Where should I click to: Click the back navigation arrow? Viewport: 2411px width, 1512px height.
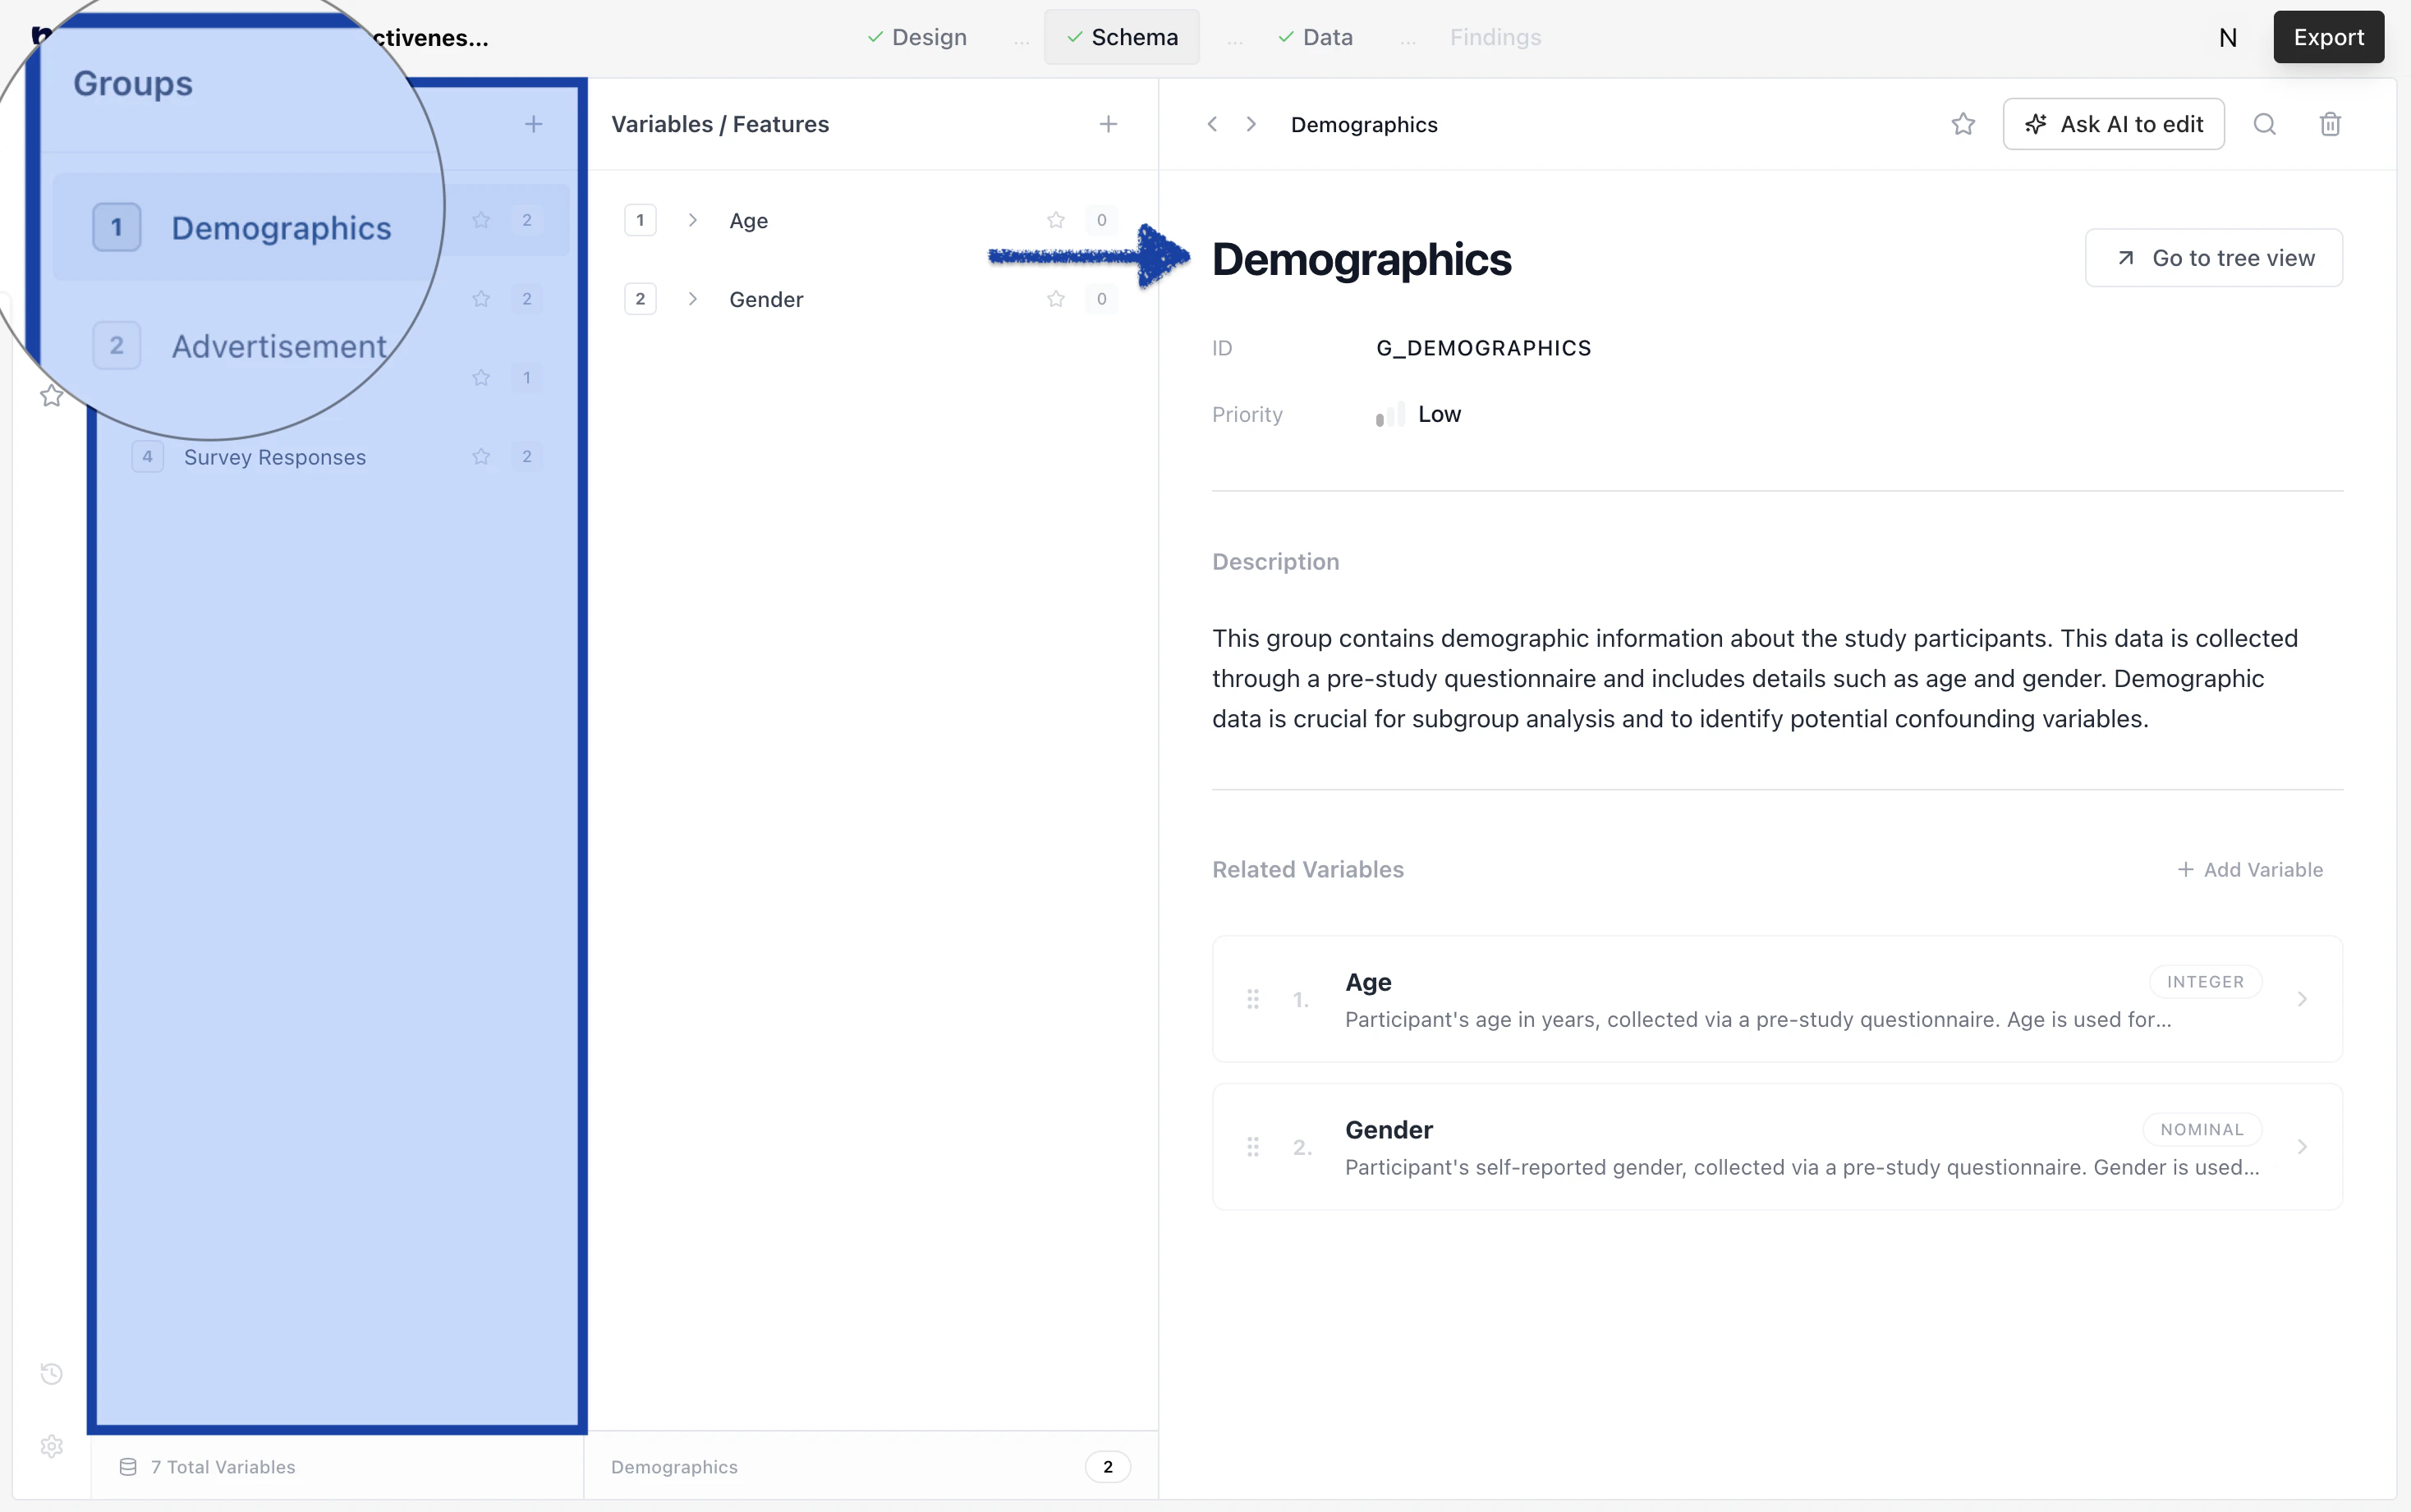1213,124
